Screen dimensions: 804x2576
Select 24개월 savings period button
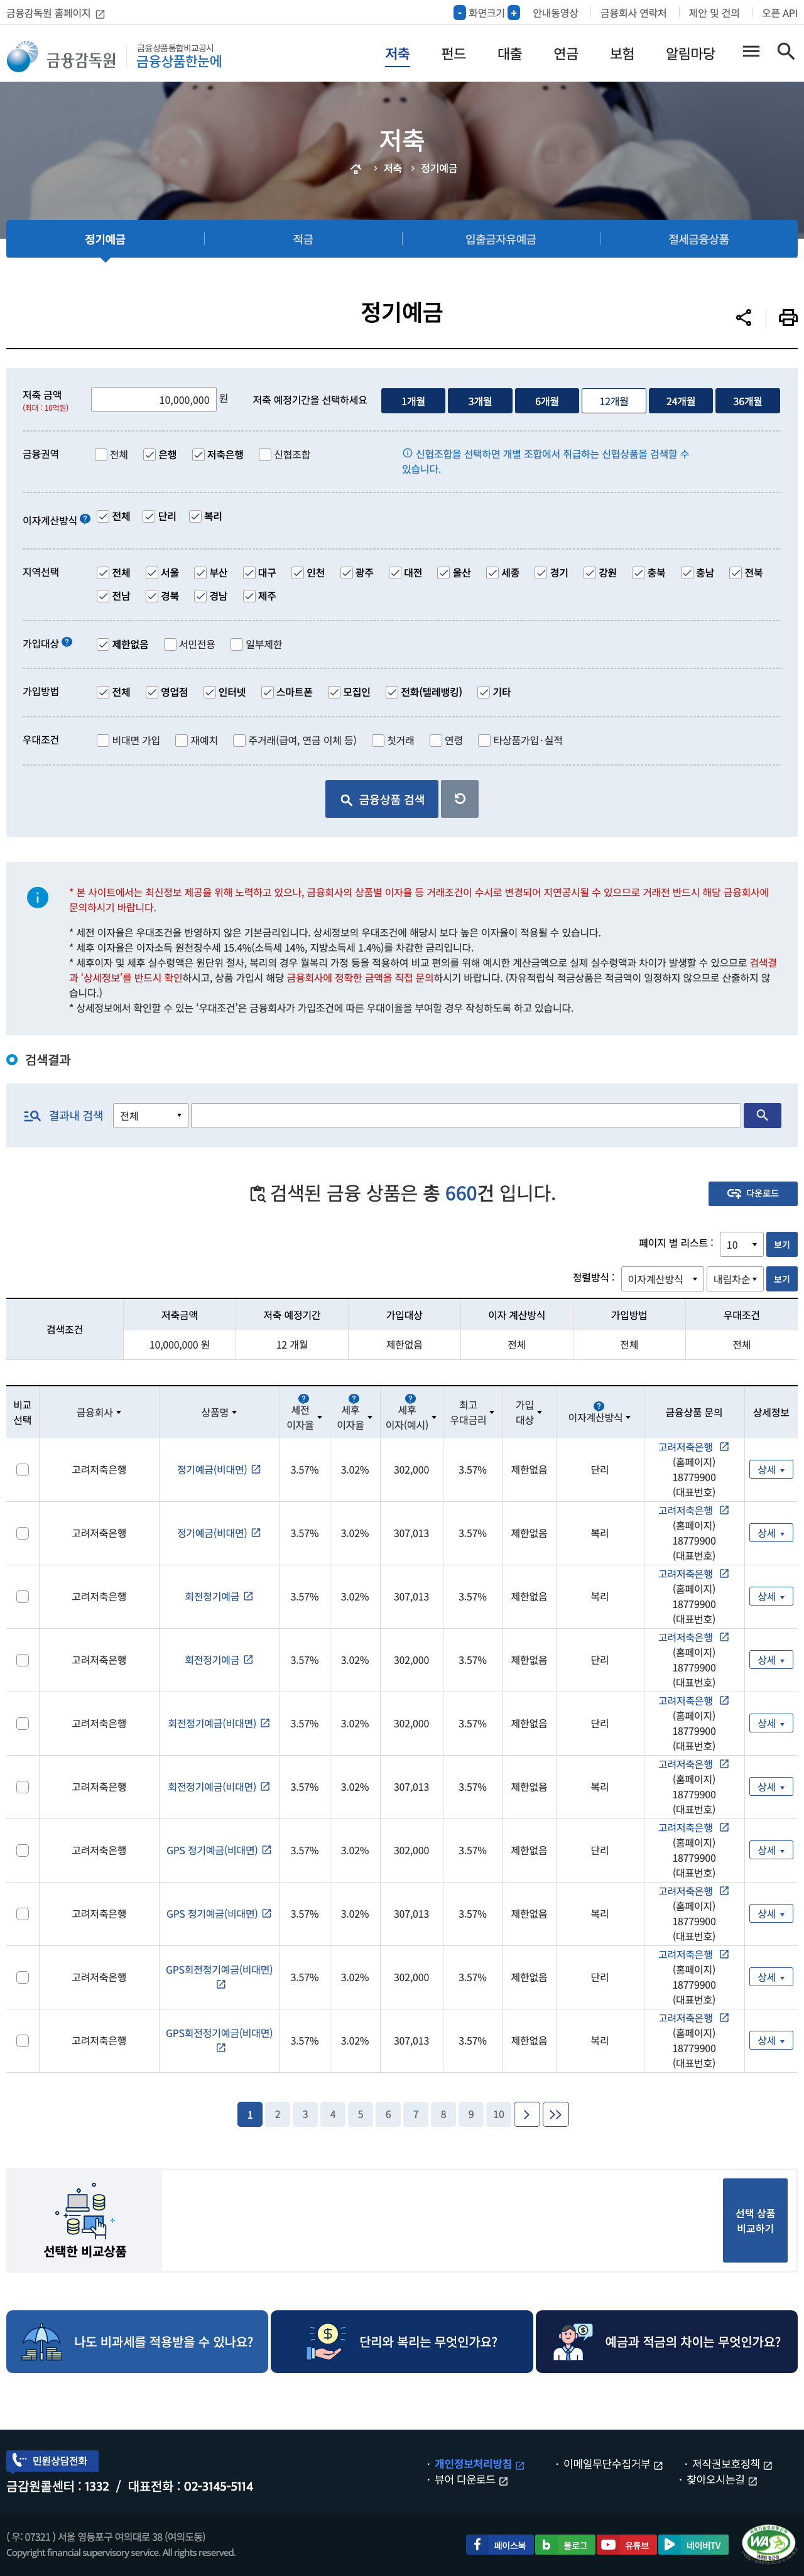tap(681, 401)
